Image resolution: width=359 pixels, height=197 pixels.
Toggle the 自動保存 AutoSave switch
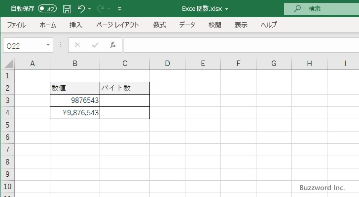[47, 9]
